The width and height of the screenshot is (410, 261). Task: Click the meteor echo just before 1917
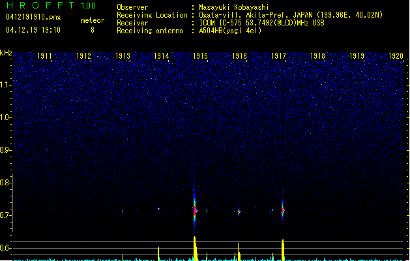283,209
